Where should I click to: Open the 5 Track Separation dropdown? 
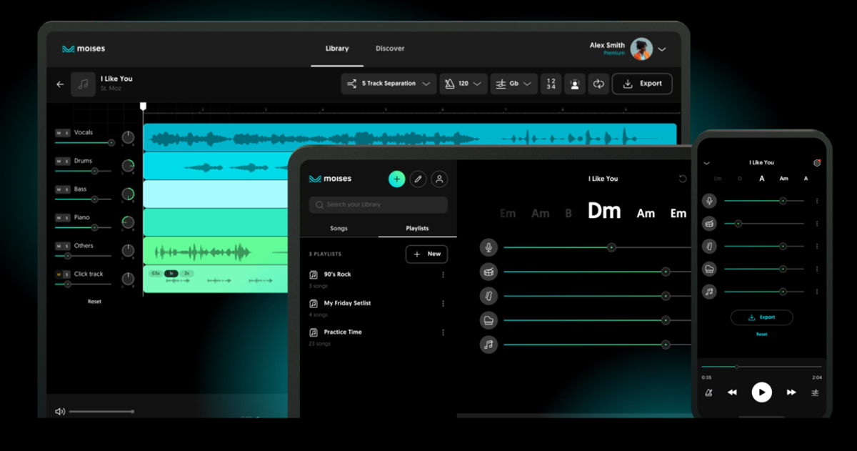click(x=389, y=84)
